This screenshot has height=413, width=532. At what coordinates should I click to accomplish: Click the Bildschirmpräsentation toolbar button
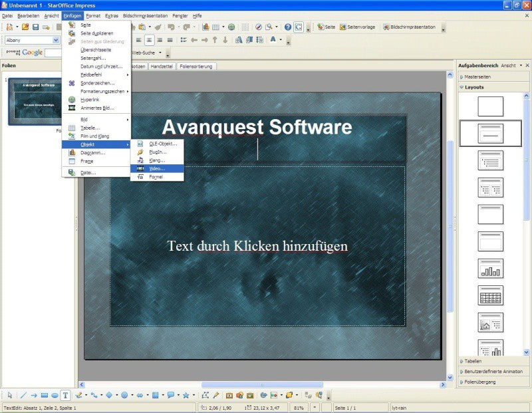coord(409,27)
